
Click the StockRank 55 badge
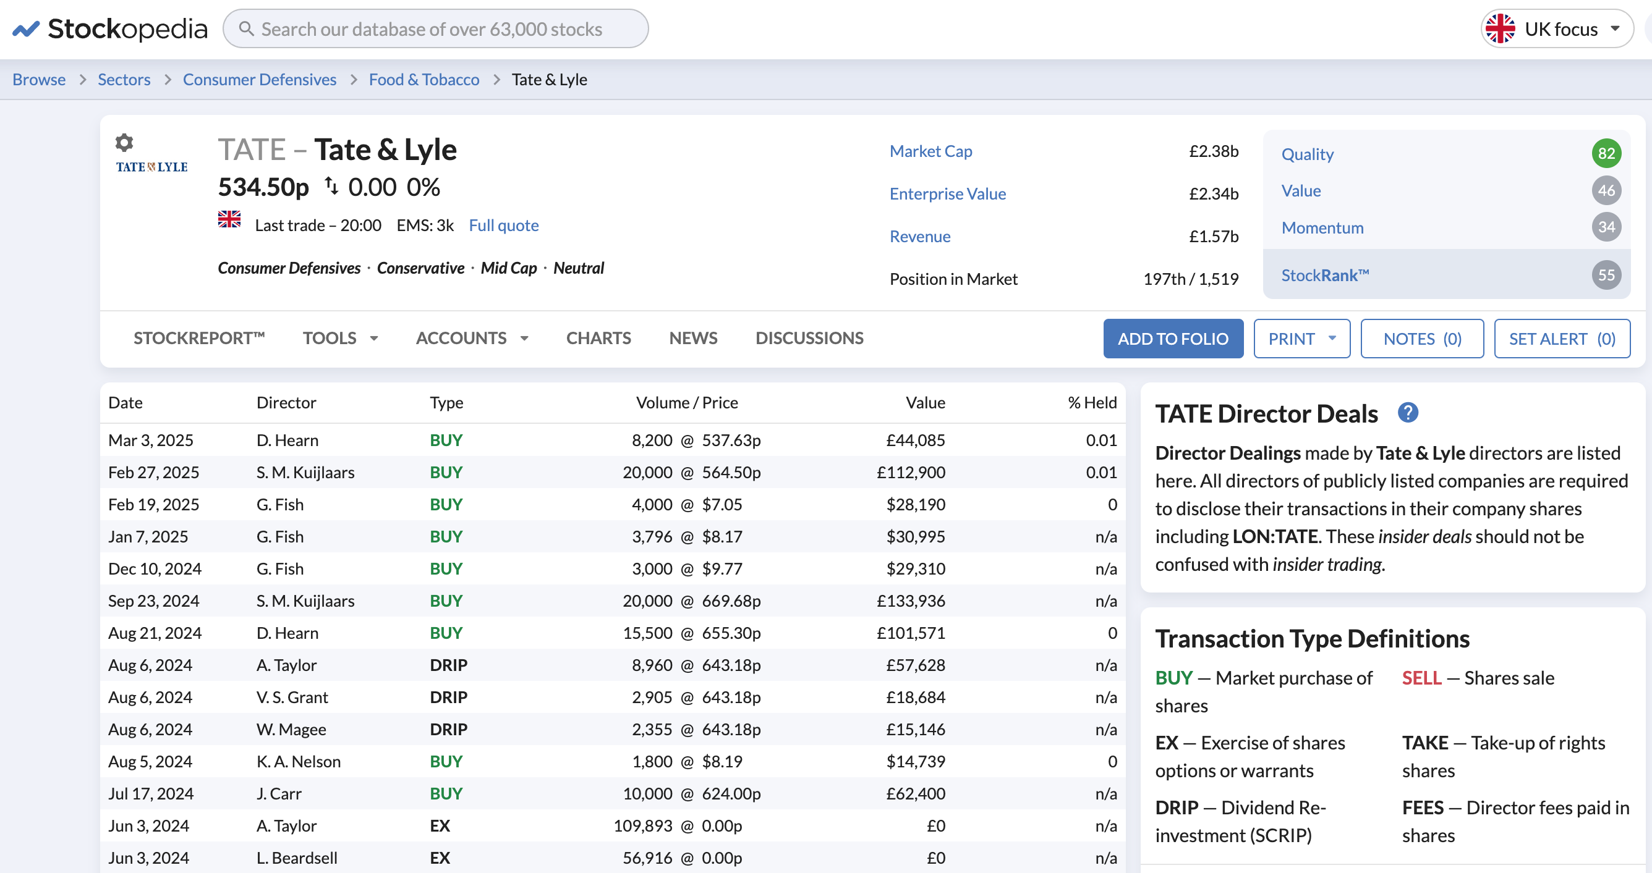click(x=1606, y=275)
